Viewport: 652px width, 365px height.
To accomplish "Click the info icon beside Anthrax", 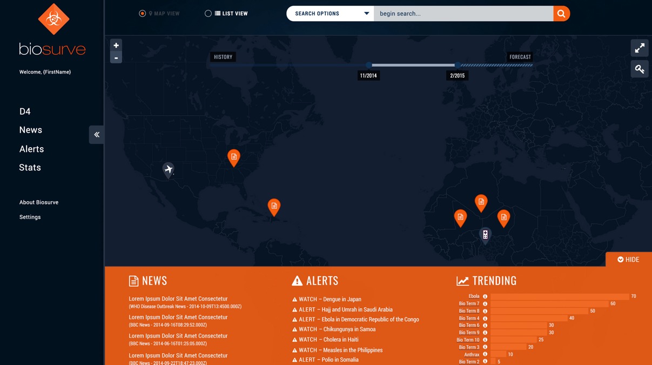I will 485,355.
